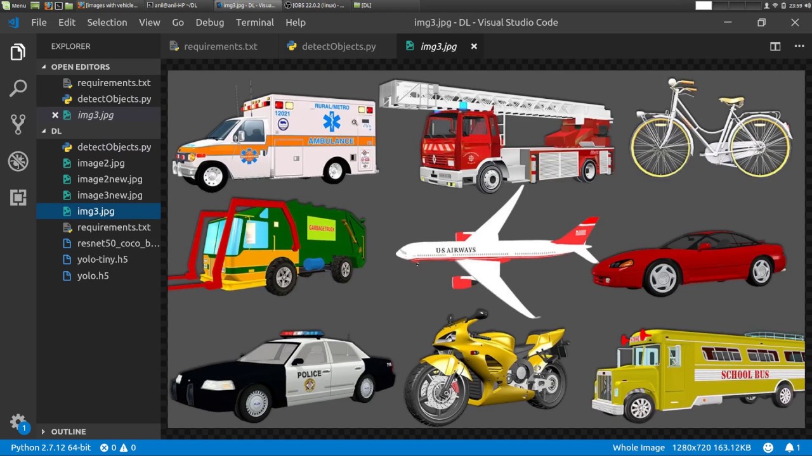Open errors and warnings count in status bar

coord(118,448)
